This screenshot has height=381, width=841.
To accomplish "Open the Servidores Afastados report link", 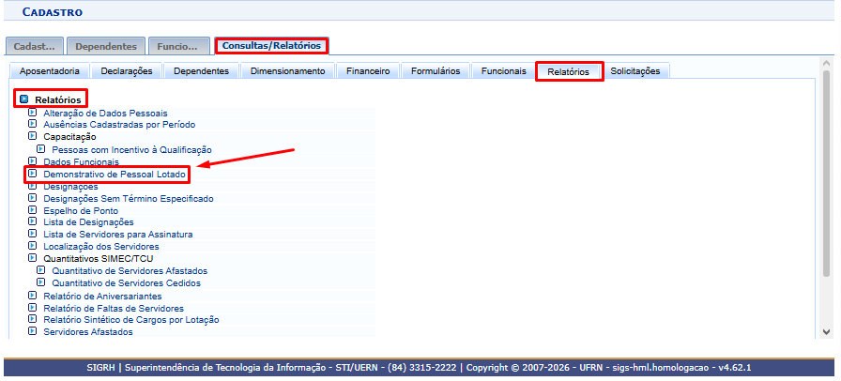I will point(88,332).
